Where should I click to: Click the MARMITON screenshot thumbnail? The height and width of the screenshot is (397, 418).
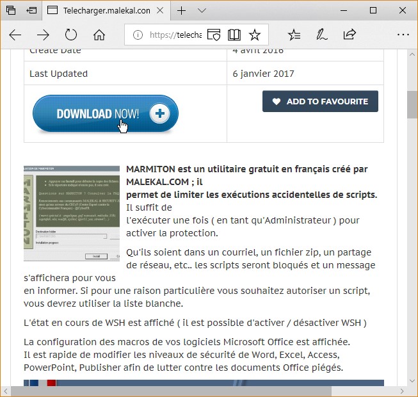pos(71,213)
